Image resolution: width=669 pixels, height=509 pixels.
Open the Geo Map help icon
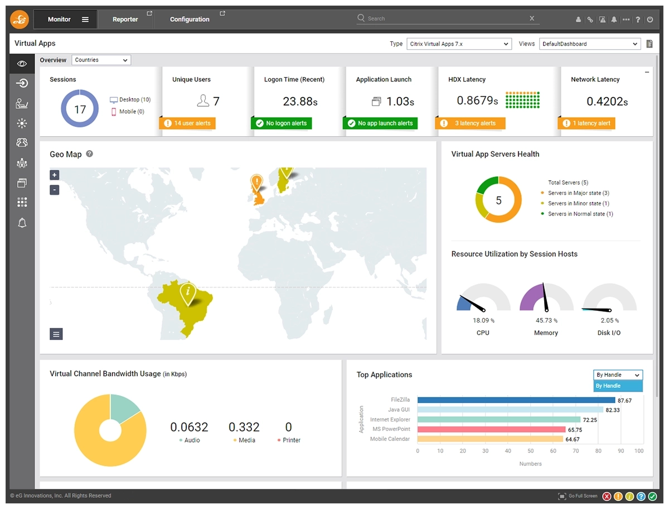click(89, 153)
